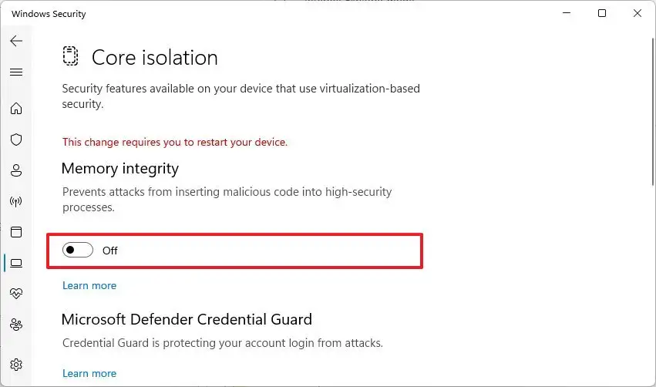656x387 pixels.
Task: Open the Home section in sidebar
Action: click(16, 109)
